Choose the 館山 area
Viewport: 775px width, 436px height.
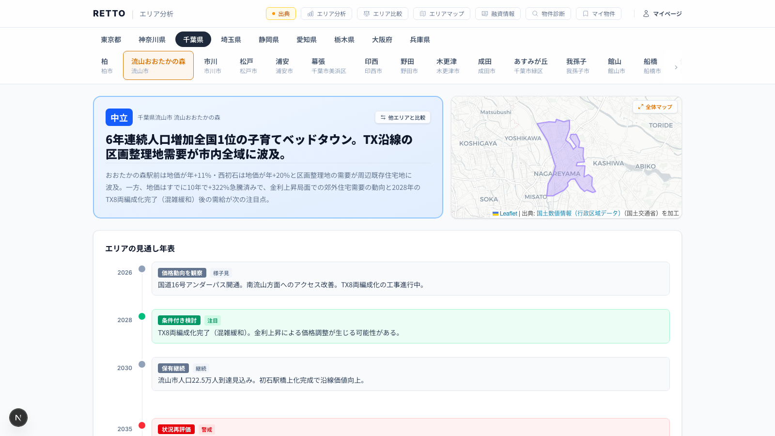click(x=617, y=65)
